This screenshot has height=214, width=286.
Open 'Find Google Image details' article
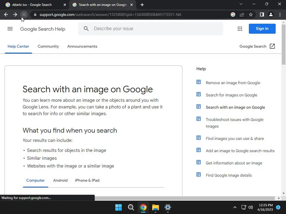[x=228, y=175]
